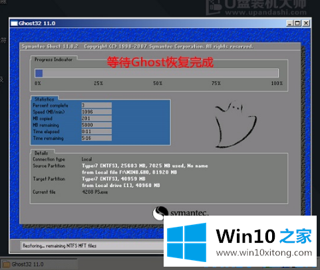The height and width of the screenshot is (270, 320).
Task: Click the Time elapsed label
Action: coord(46,132)
